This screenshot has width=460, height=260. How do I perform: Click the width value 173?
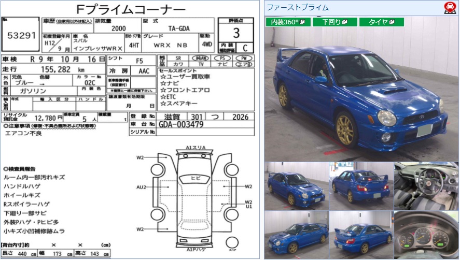click(x=57, y=254)
